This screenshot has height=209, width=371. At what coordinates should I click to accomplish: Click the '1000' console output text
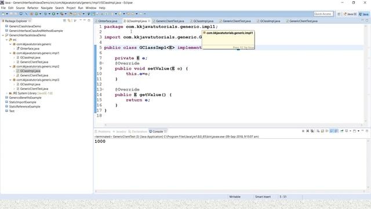click(100, 142)
